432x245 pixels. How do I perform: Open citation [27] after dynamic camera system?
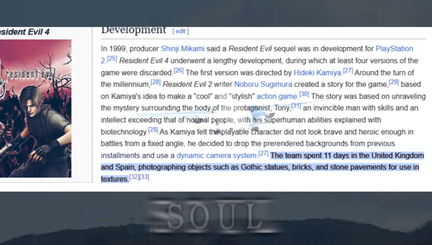pos(263,153)
